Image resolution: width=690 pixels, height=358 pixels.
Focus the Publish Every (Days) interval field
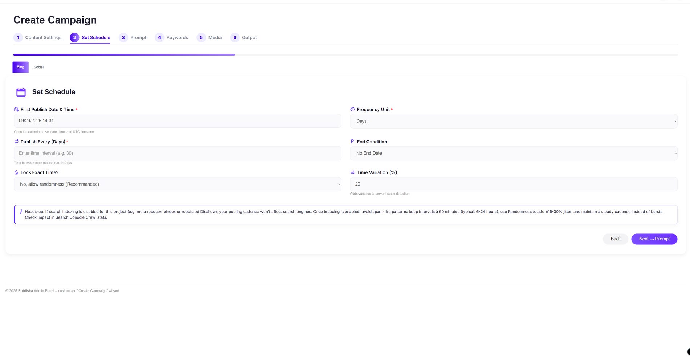(178, 153)
